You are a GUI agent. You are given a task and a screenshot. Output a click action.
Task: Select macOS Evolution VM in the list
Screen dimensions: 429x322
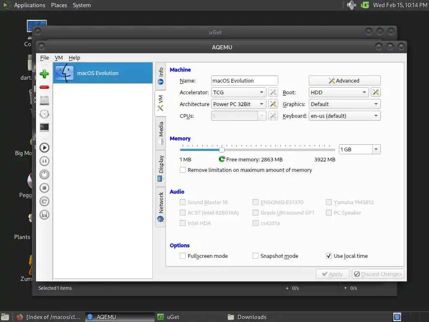click(103, 73)
